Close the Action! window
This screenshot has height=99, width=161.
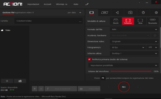coord(156,2)
